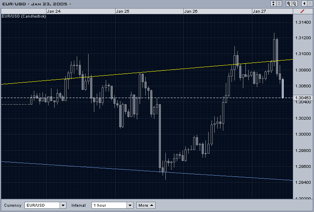The height and width of the screenshot is (212, 314).
Task: Click the Jan 27 date header
Action: click(259, 11)
